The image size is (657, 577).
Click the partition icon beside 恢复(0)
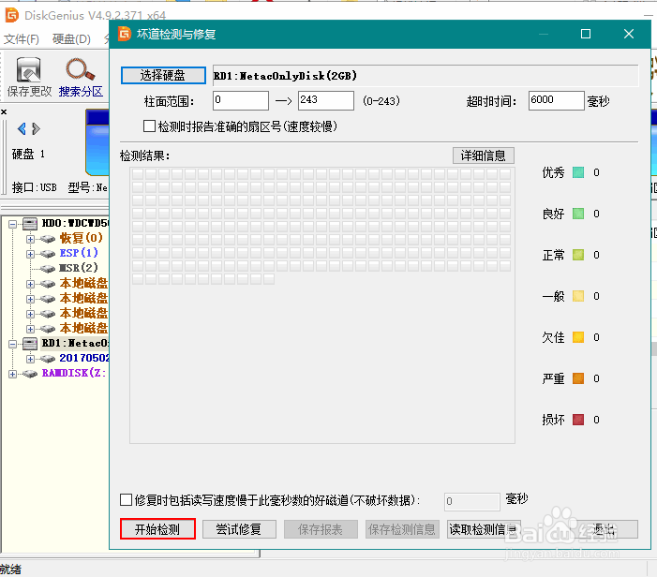(x=48, y=239)
